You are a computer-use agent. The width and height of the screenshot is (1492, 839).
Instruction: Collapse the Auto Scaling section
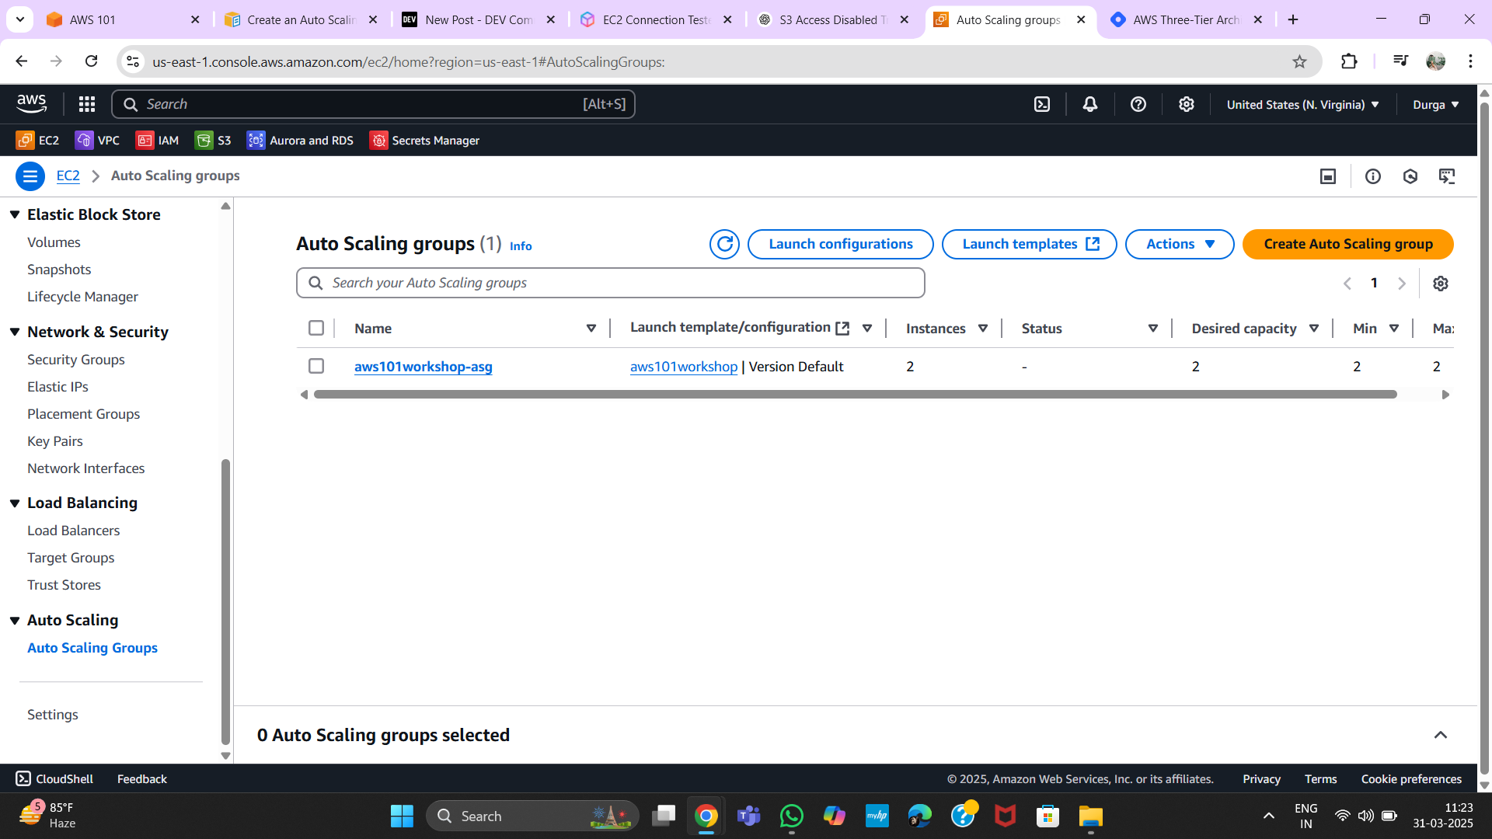coord(15,621)
